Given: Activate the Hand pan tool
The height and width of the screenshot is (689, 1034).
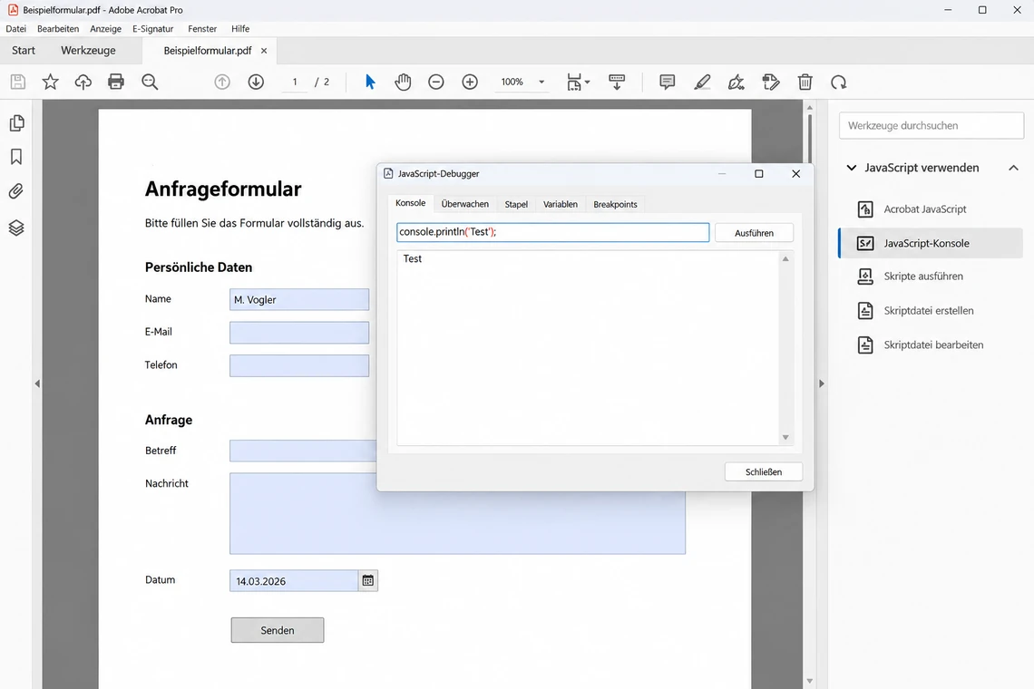Looking at the screenshot, I should point(403,82).
